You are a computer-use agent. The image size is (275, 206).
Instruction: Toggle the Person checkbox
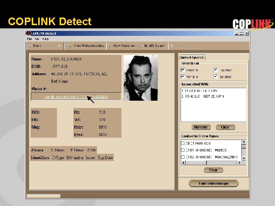tap(183, 70)
